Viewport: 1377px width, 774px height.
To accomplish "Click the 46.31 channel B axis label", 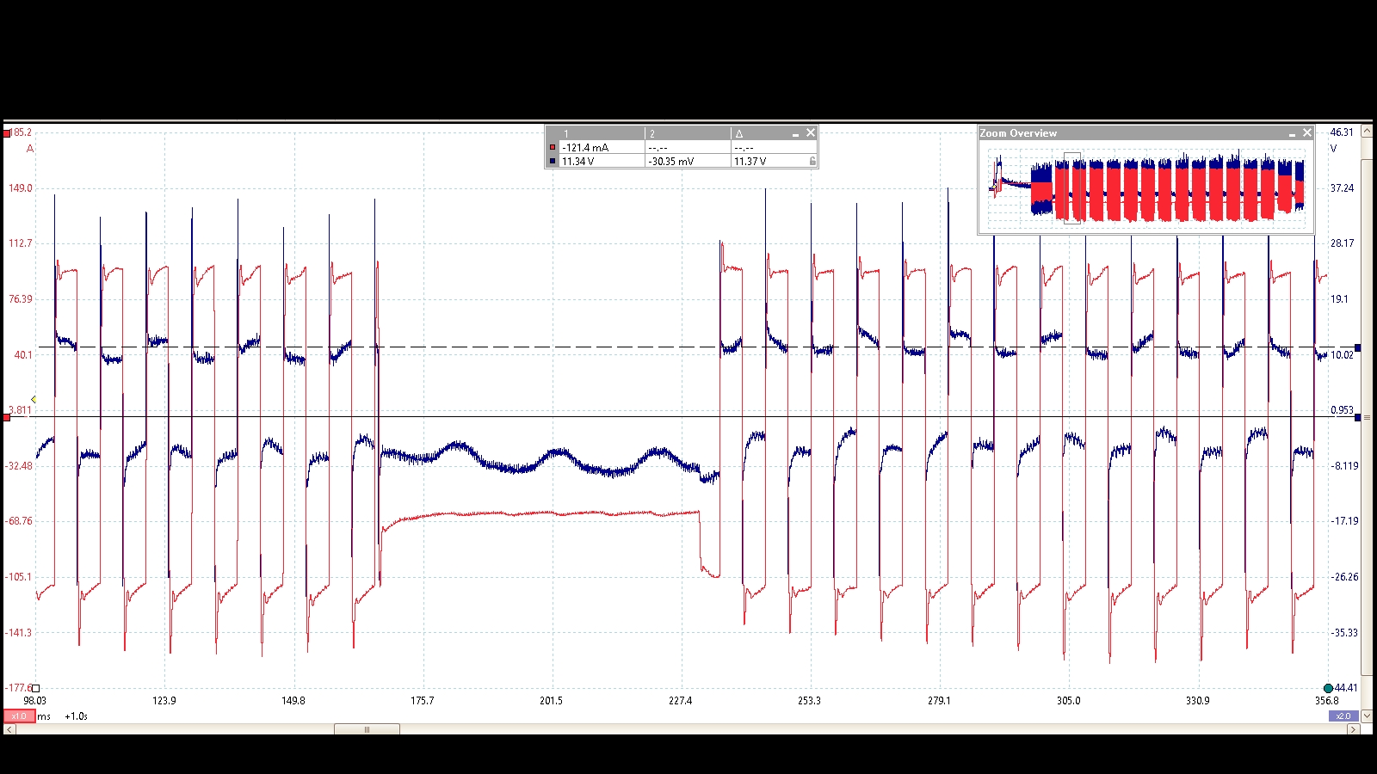I will [x=1342, y=132].
